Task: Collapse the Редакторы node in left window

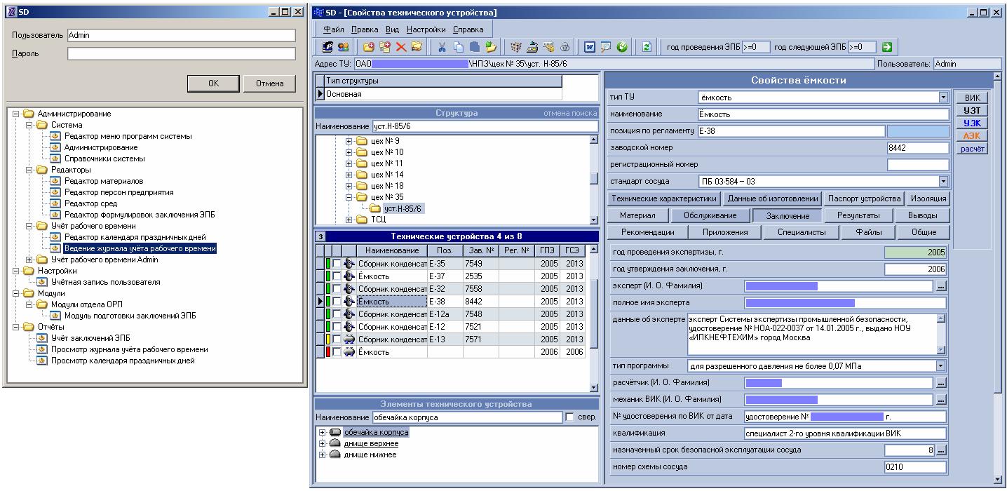Action: click(x=29, y=170)
